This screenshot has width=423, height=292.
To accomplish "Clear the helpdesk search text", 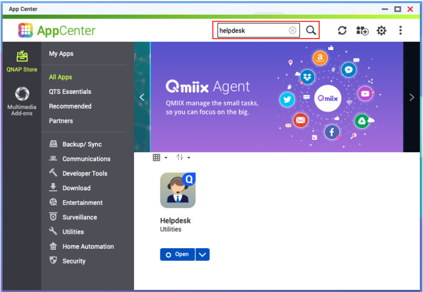I will tap(292, 31).
